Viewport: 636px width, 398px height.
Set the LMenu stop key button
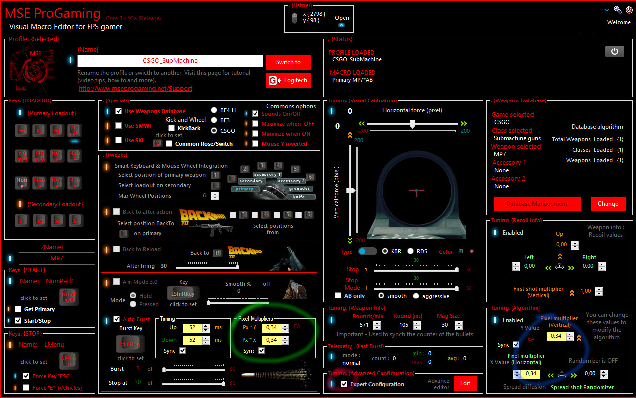(x=69, y=361)
